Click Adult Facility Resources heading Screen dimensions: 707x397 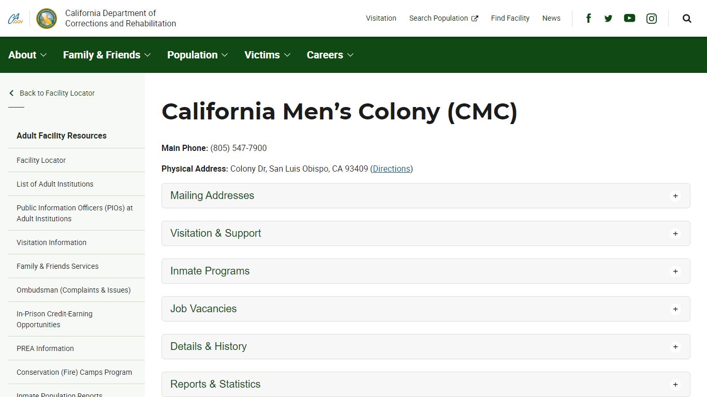[x=62, y=135]
